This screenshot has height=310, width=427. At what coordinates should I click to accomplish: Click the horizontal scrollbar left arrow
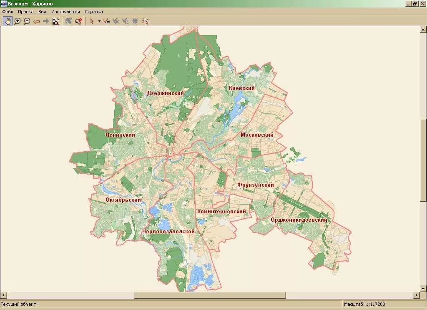[3, 295]
